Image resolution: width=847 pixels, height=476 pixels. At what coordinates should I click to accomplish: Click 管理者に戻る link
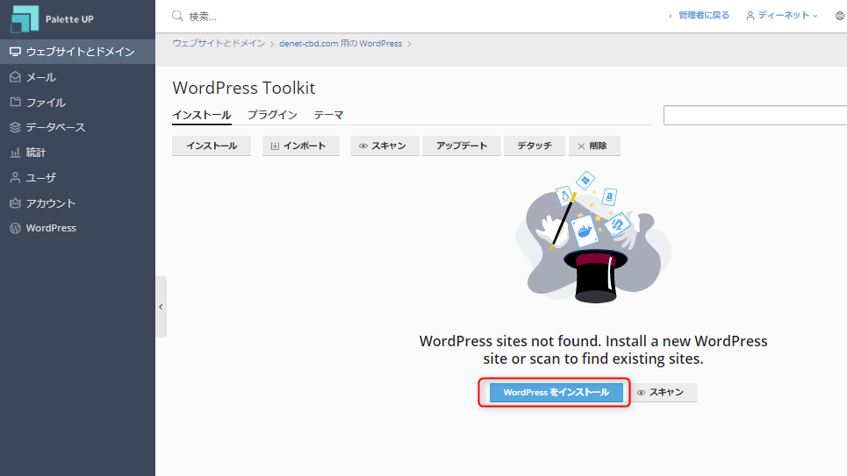coord(703,16)
